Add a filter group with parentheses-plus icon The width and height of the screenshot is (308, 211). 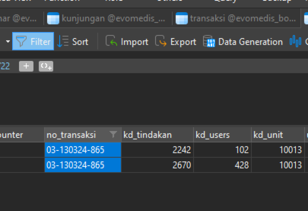tap(46, 66)
